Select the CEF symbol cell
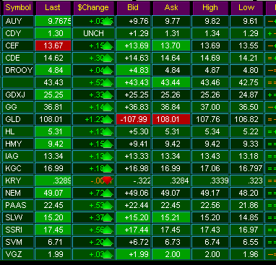This screenshot has width=276, height=265. (18, 45)
